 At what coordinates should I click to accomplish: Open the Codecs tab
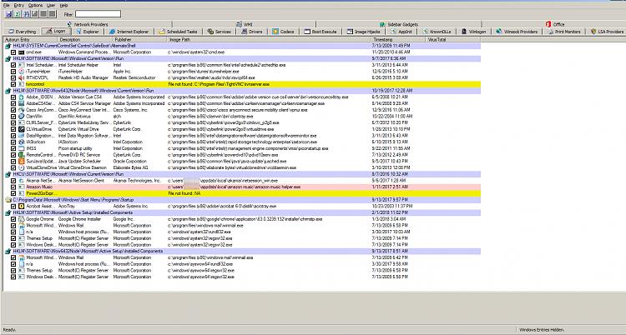coord(284,32)
